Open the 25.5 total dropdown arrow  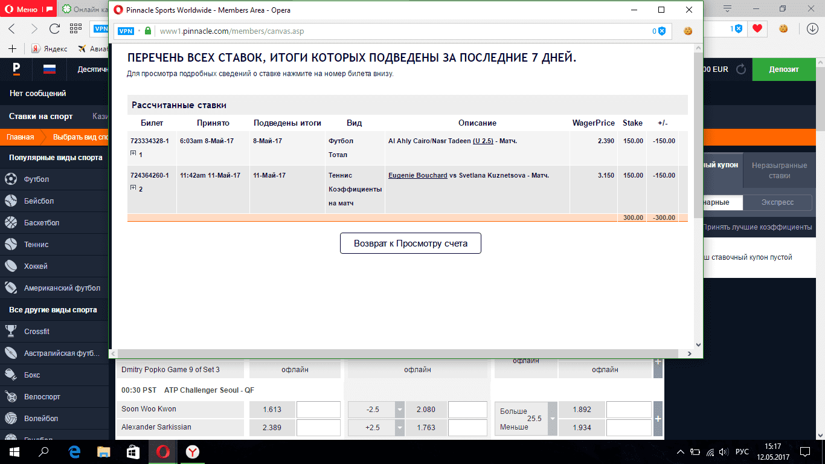[x=551, y=418]
